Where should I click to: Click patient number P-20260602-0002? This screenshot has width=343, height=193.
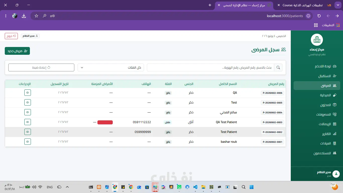point(272,132)
